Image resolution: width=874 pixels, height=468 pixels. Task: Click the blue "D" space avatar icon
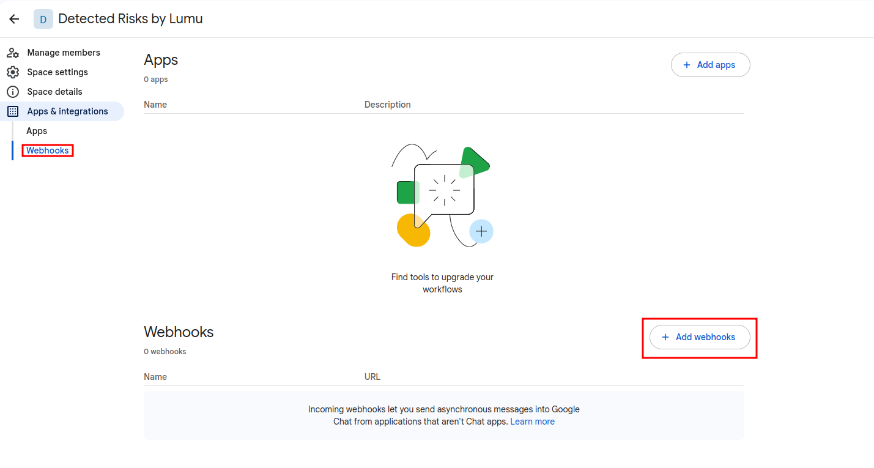click(x=43, y=19)
